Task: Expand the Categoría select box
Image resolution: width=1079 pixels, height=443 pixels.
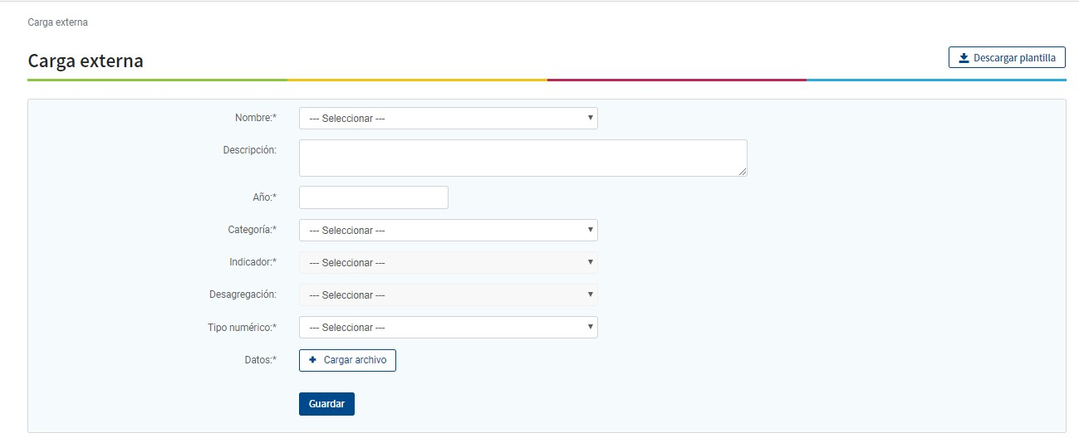Action: (448, 231)
